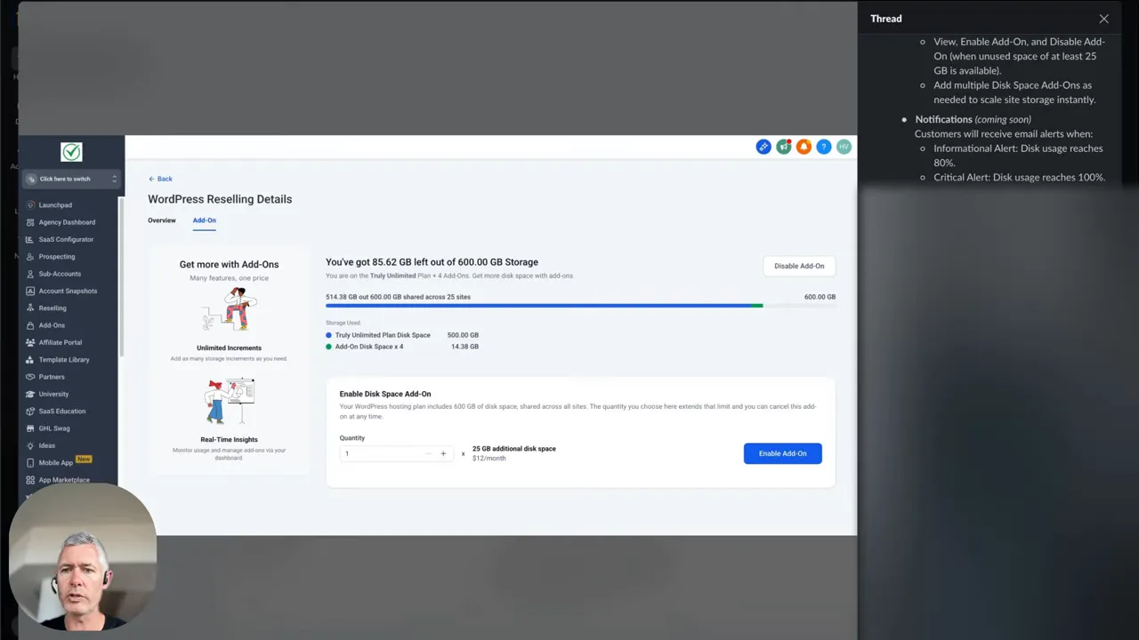Open the GHL Swag store icon
This screenshot has height=640, width=1139.
click(30, 428)
